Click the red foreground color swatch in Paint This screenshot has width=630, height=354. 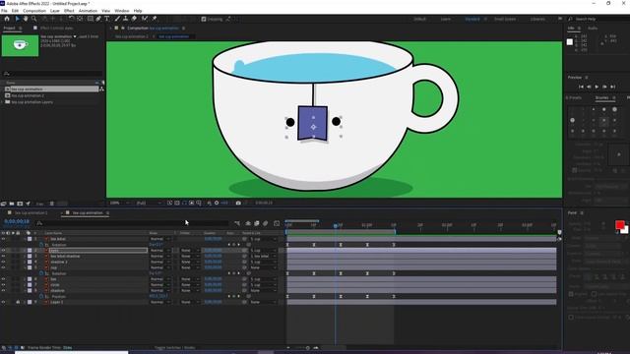(619, 225)
